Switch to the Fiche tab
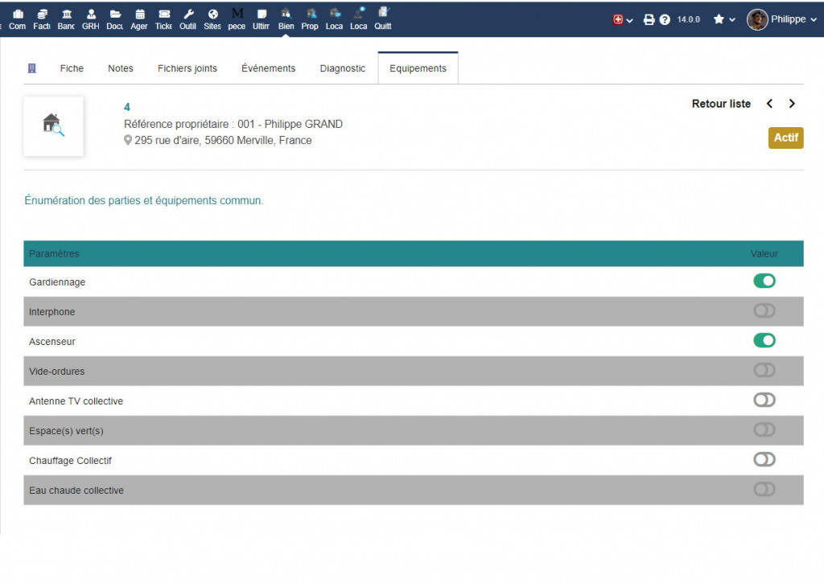 point(72,68)
